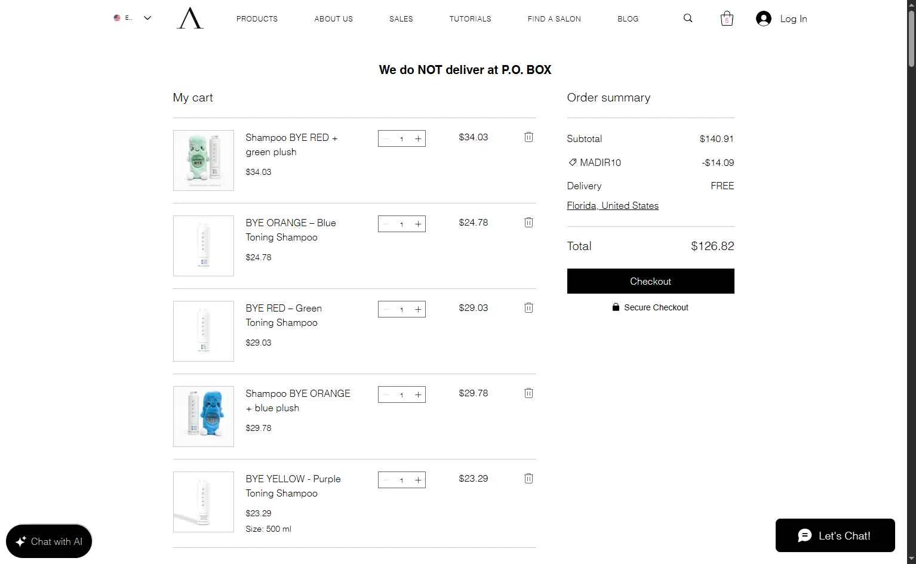Viewport: 916px width, 564px height.
Task: Trash the BYE RED Green Toning Shampoo
Action: 528,308
